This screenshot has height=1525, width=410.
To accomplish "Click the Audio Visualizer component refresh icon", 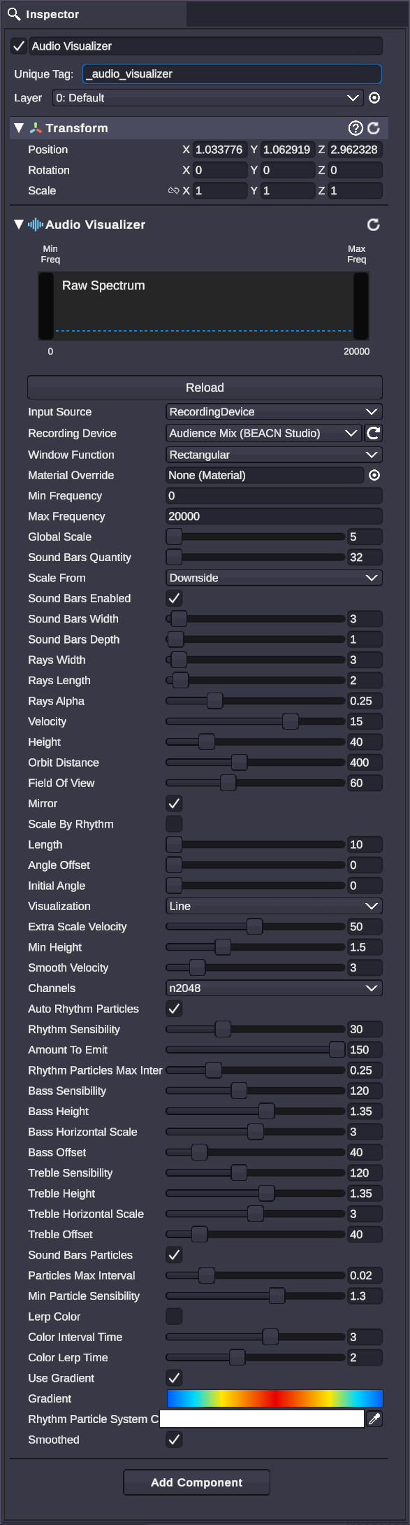I will pyautogui.click(x=374, y=225).
